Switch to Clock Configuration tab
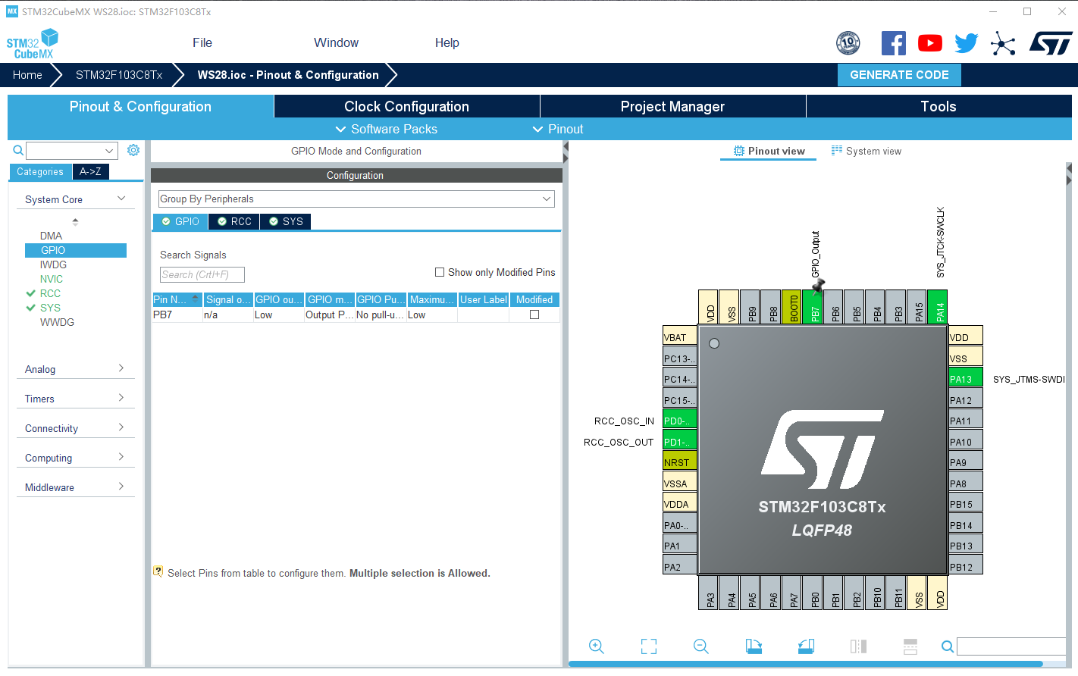Screen dimensions: 1078x676 click(407, 106)
